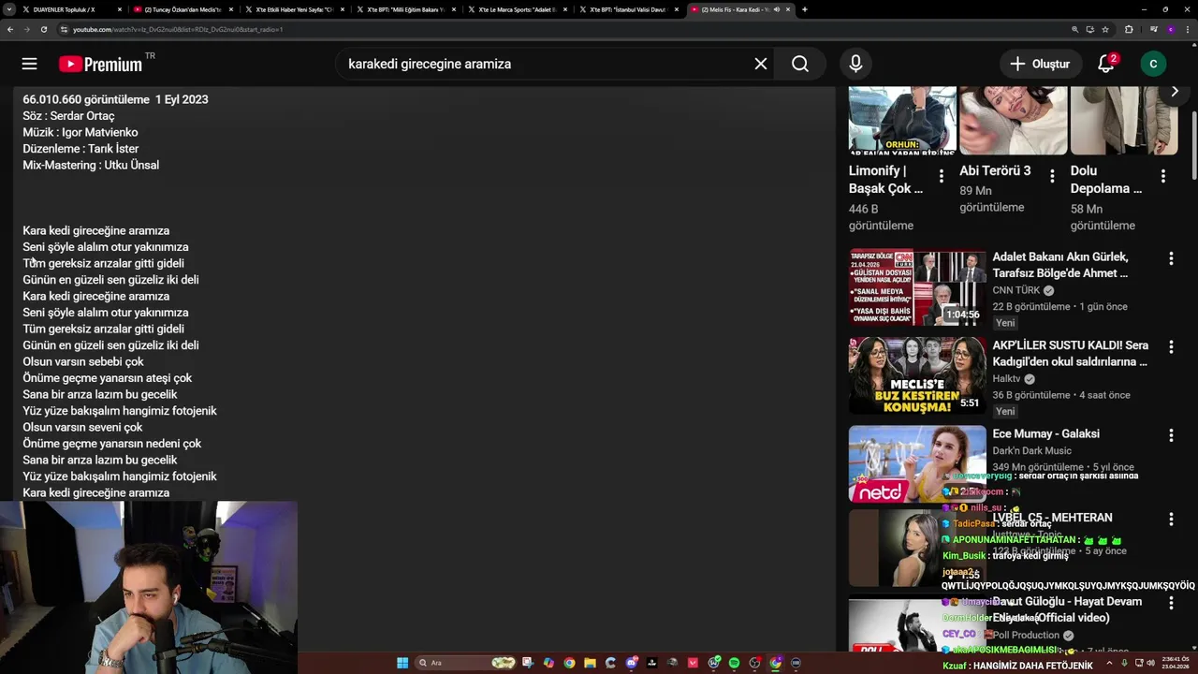The height and width of the screenshot is (674, 1198).
Task: Open the Meclis'e Buz Kestiren Konuşma thumbnail
Action: point(917,375)
